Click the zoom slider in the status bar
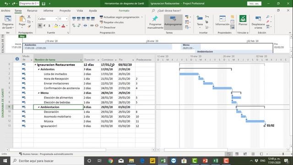The height and width of the screenshot is (165, 293). coord(283,154)
